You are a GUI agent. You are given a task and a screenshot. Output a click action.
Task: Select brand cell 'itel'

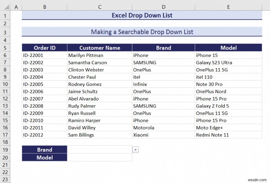point(164,77)
